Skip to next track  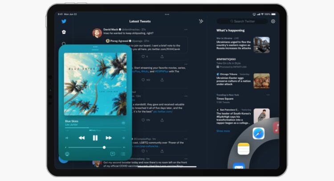click(x=109, y=138)
